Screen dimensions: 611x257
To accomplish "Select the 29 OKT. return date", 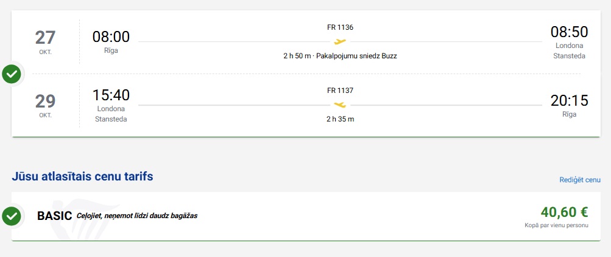I will [45, 105].
